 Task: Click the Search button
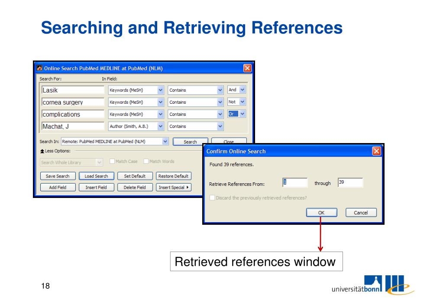pyautogui.click(x=190, y=142)
